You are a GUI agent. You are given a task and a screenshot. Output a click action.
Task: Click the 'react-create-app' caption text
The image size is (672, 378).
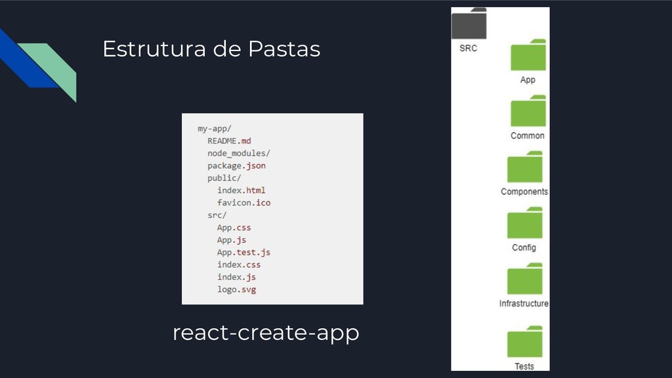266,333
